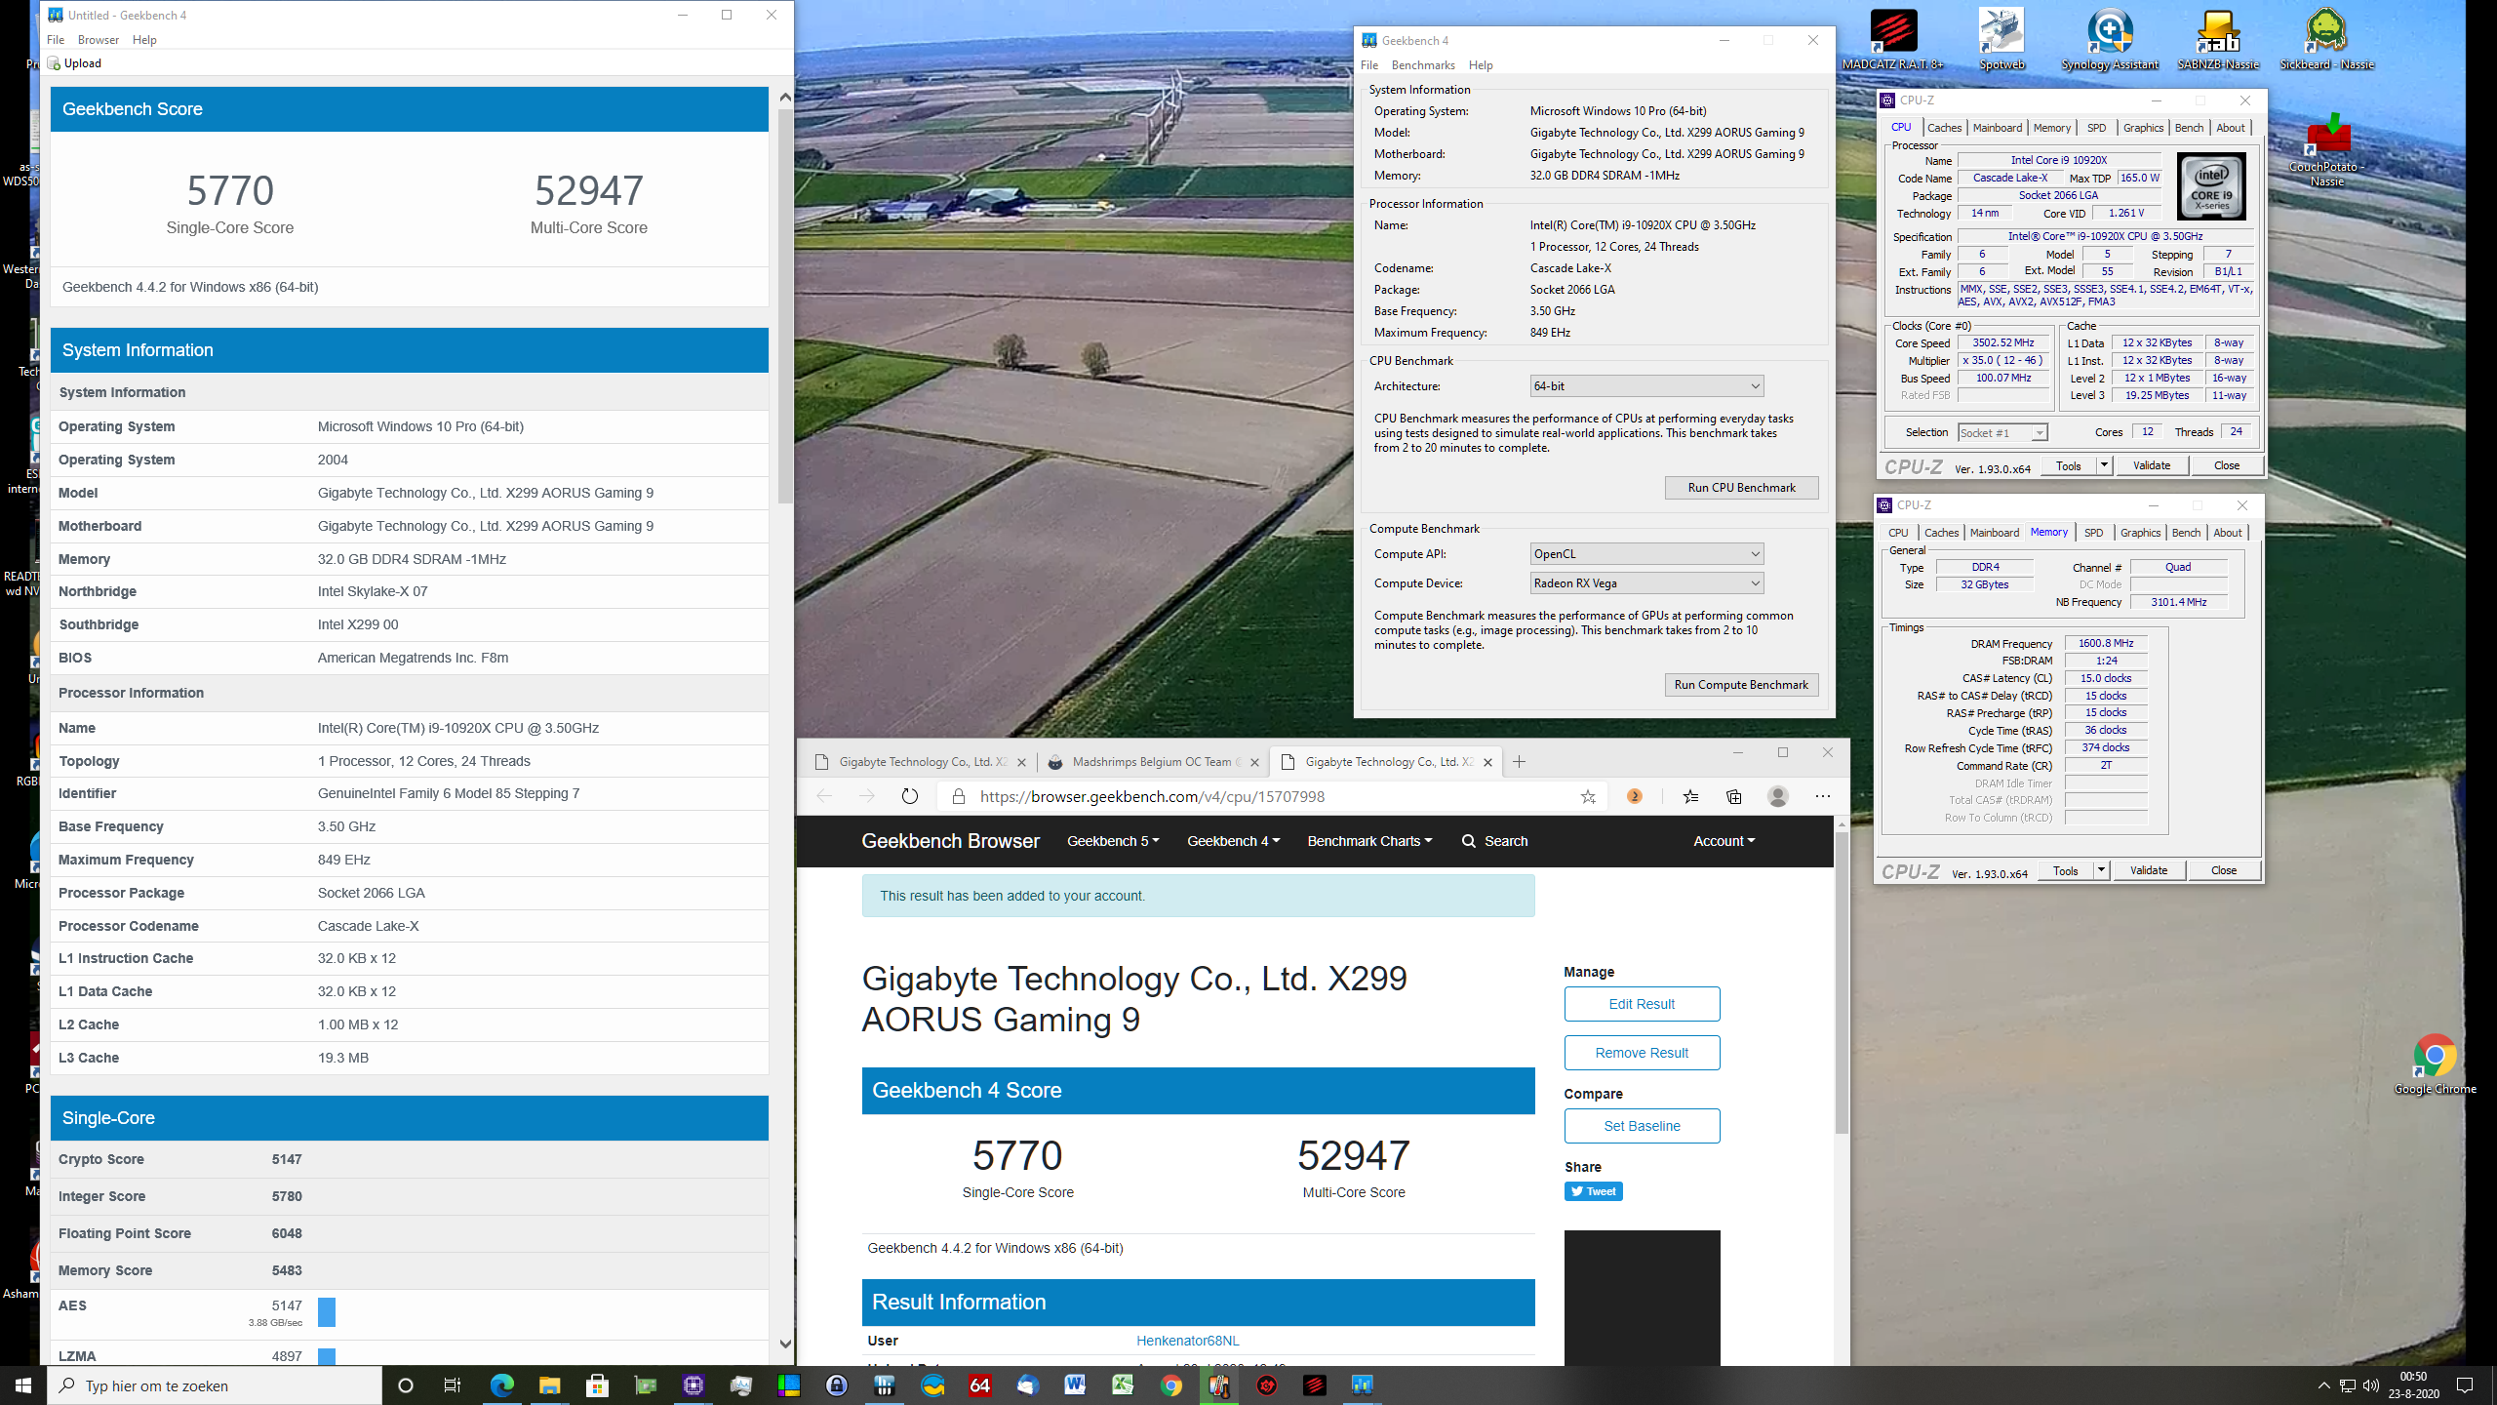This screenshot has height=1405, width=2497.
Task: Open the SABNZB Nassie desktop icon
Action: click(x=2218, y=39)
